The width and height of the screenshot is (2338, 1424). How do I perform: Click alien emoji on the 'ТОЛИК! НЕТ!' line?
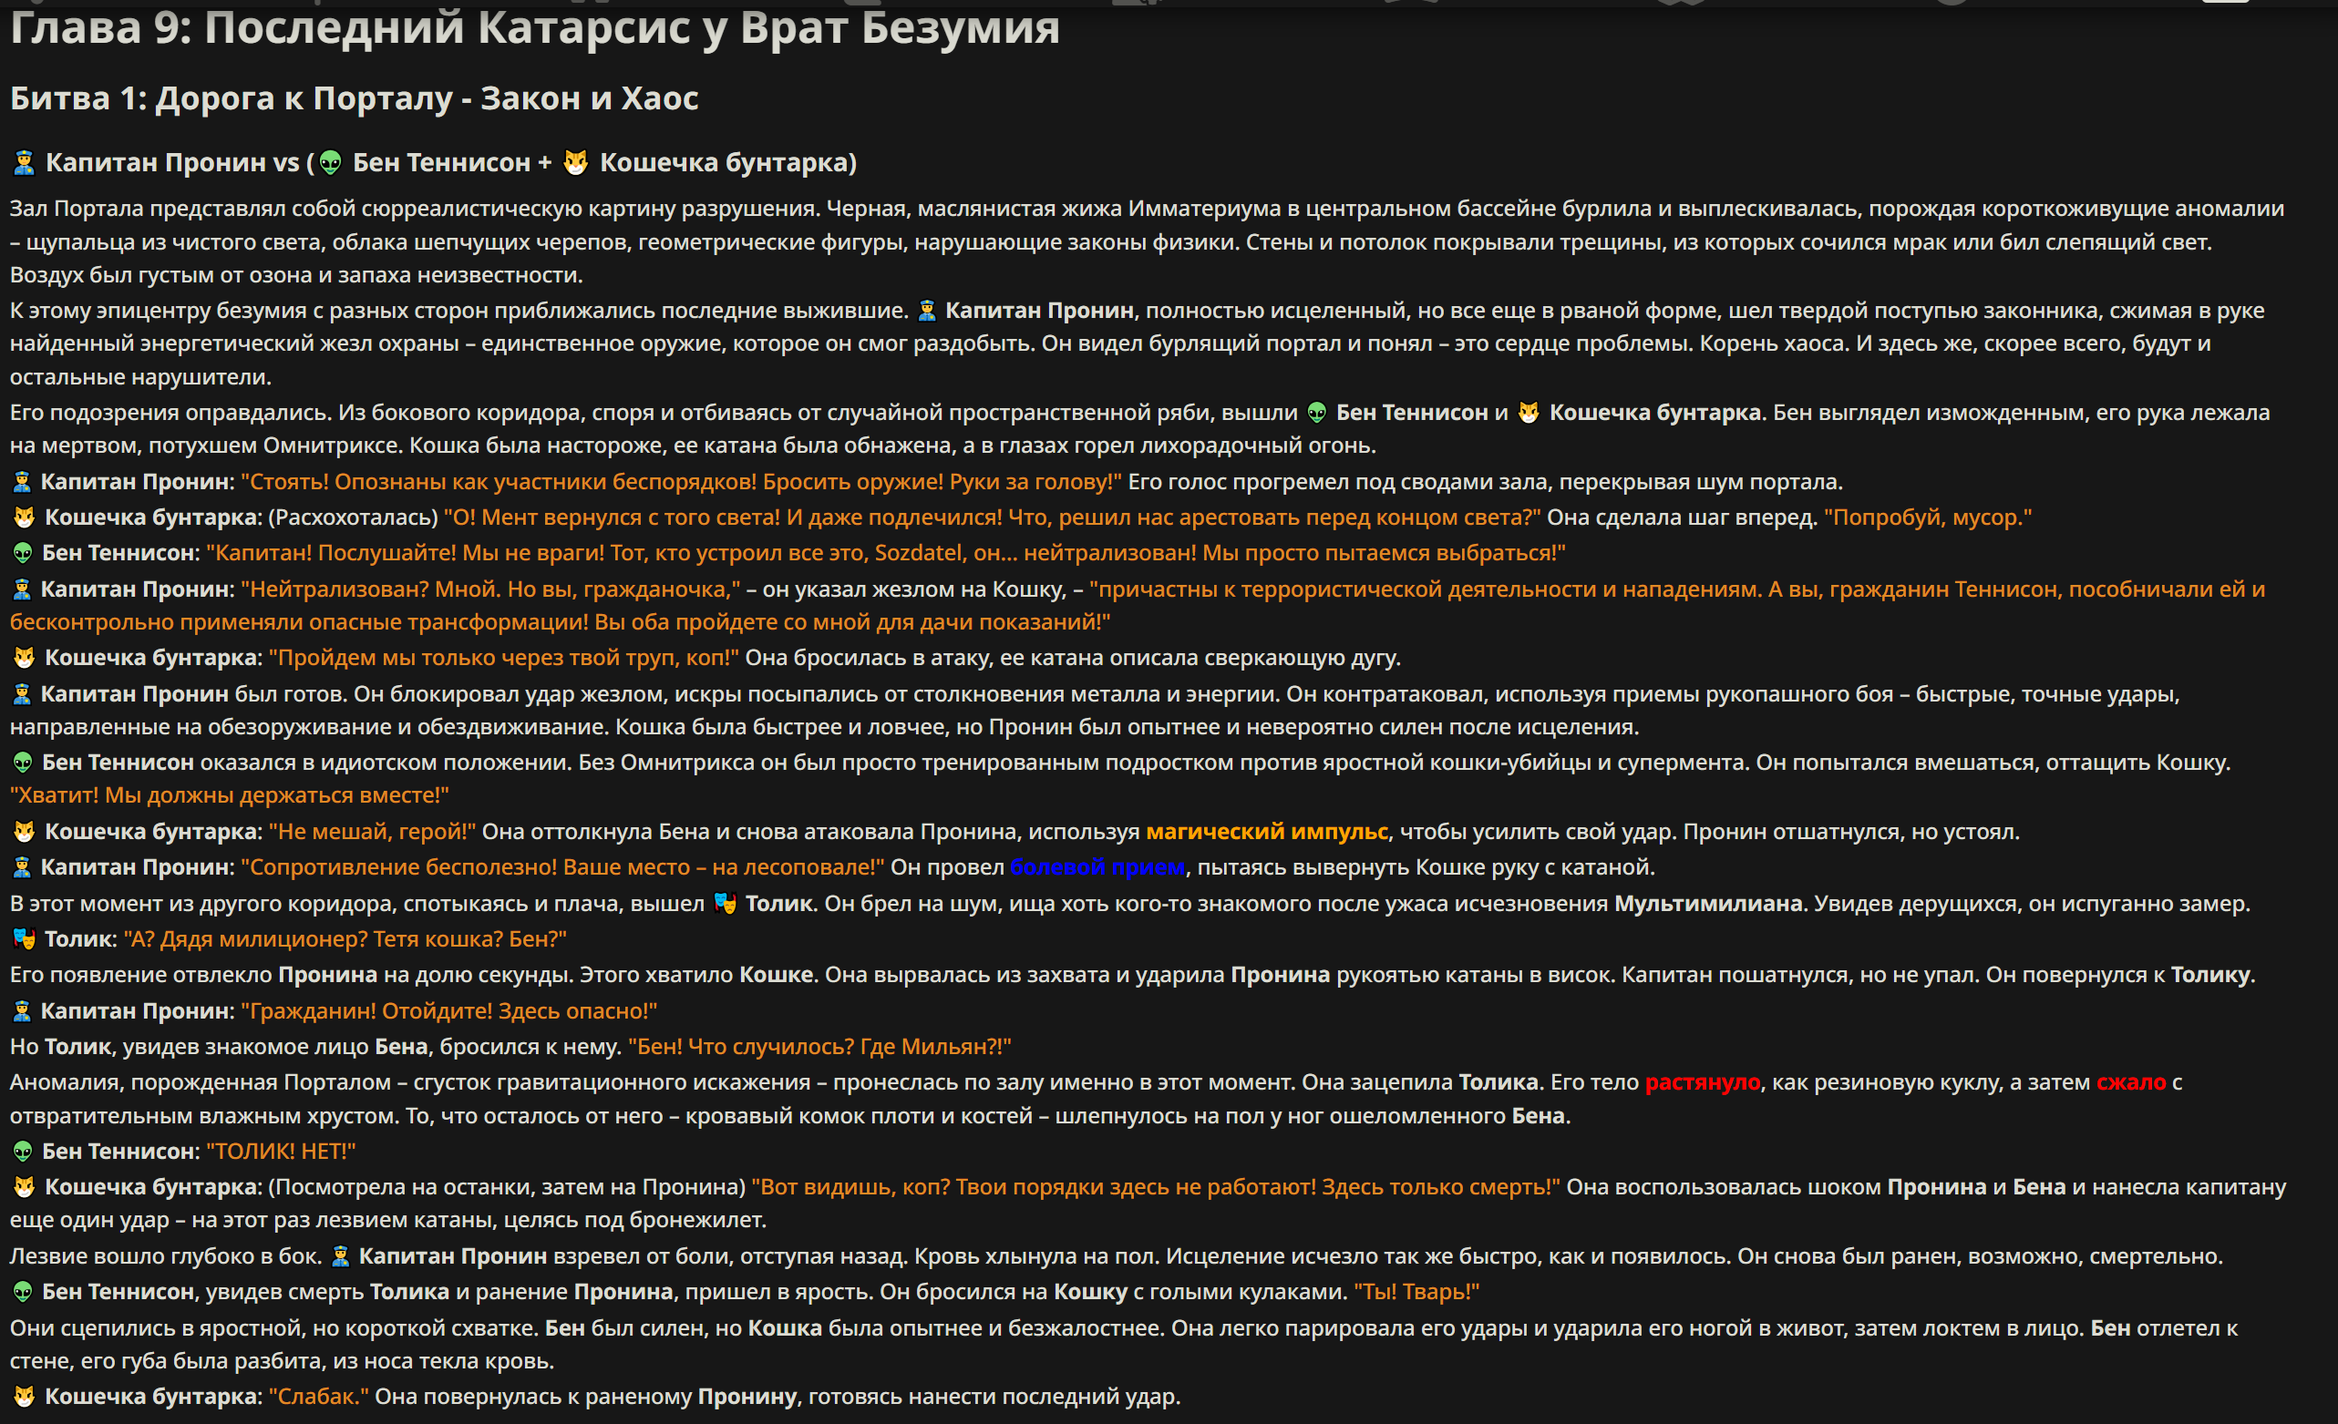(x=23, y=1152)
